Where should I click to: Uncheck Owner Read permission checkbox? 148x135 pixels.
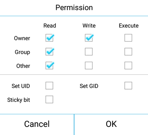click(49, 38)
